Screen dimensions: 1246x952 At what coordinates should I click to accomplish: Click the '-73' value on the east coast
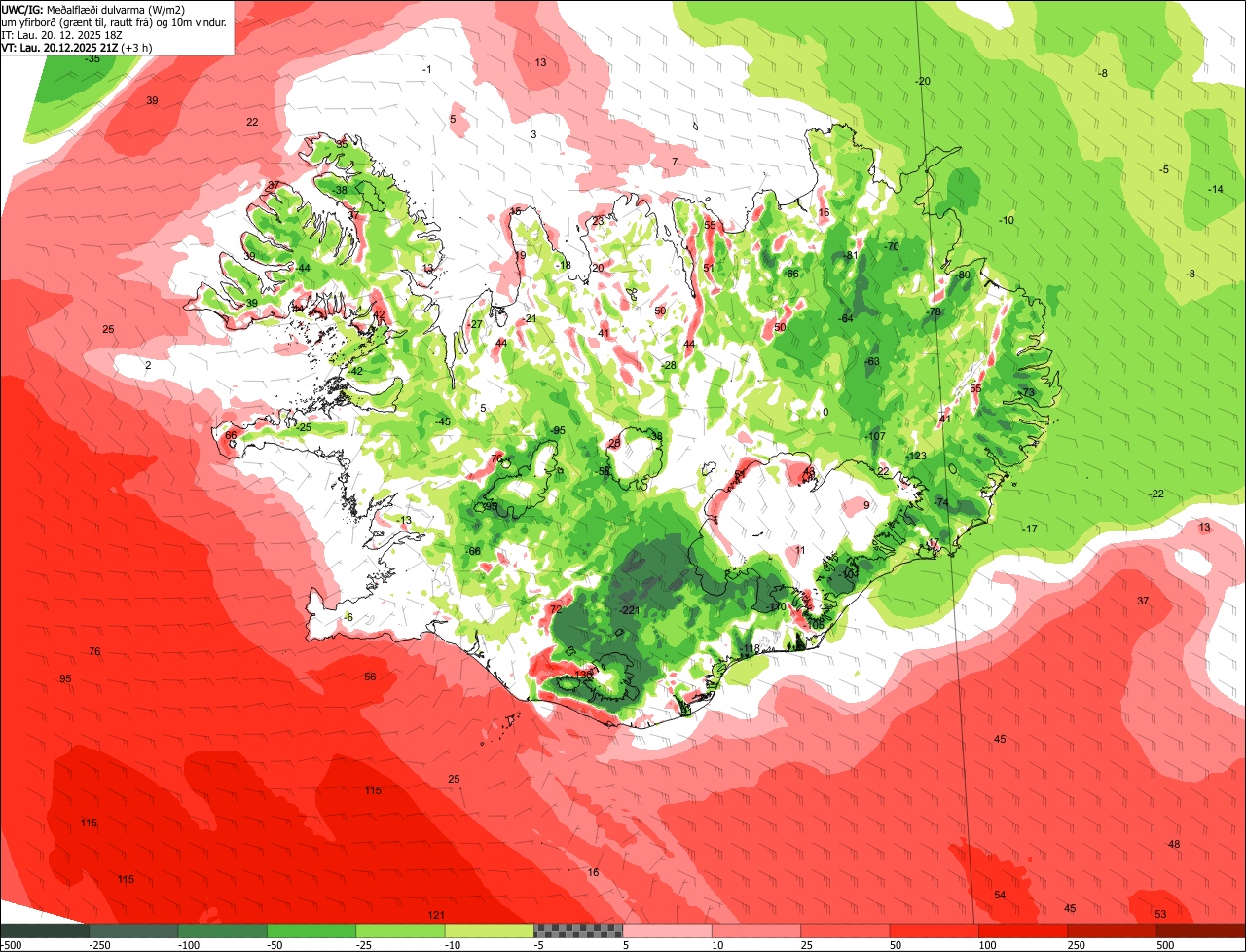coord(1027,393)
